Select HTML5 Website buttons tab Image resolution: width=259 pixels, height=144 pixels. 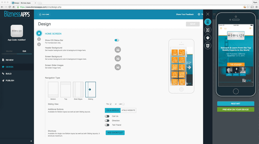click(128, 110)
